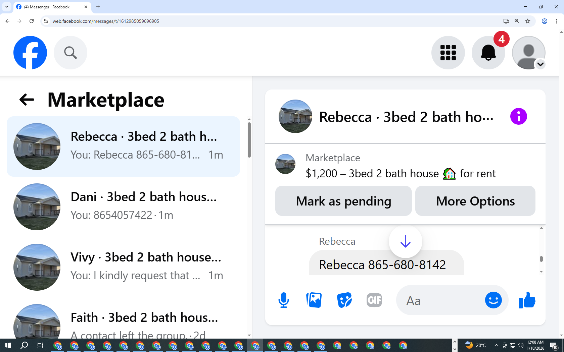Send a thumbs-up like
The image size is (564, 352).
click(x=527, y=300)
